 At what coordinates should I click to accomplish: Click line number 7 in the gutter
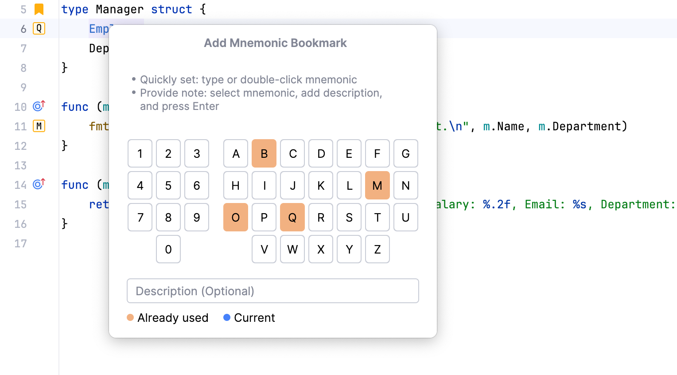(23, 48)
